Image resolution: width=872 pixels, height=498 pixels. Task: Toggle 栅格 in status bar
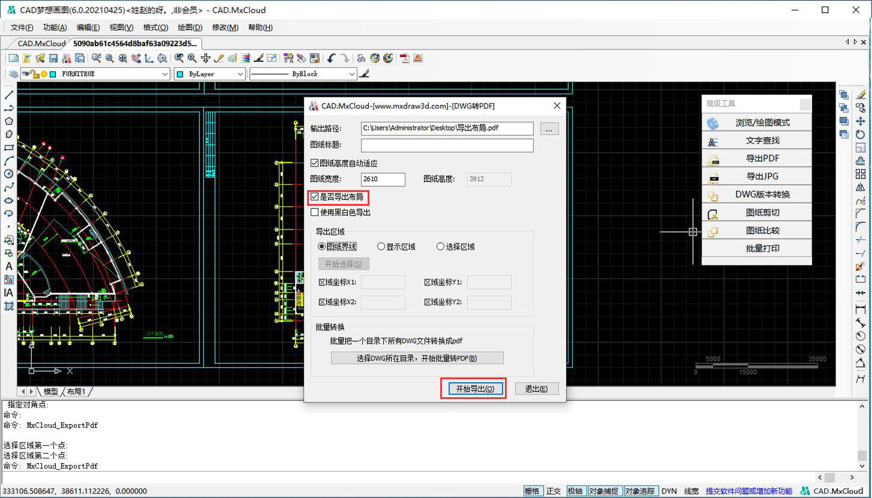[x=532, y=491]
